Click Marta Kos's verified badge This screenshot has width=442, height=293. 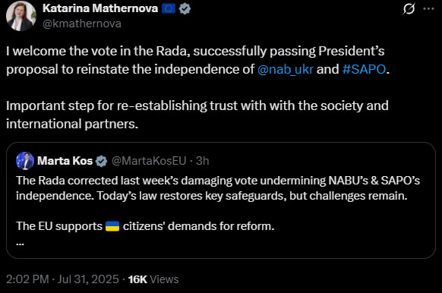101,161
